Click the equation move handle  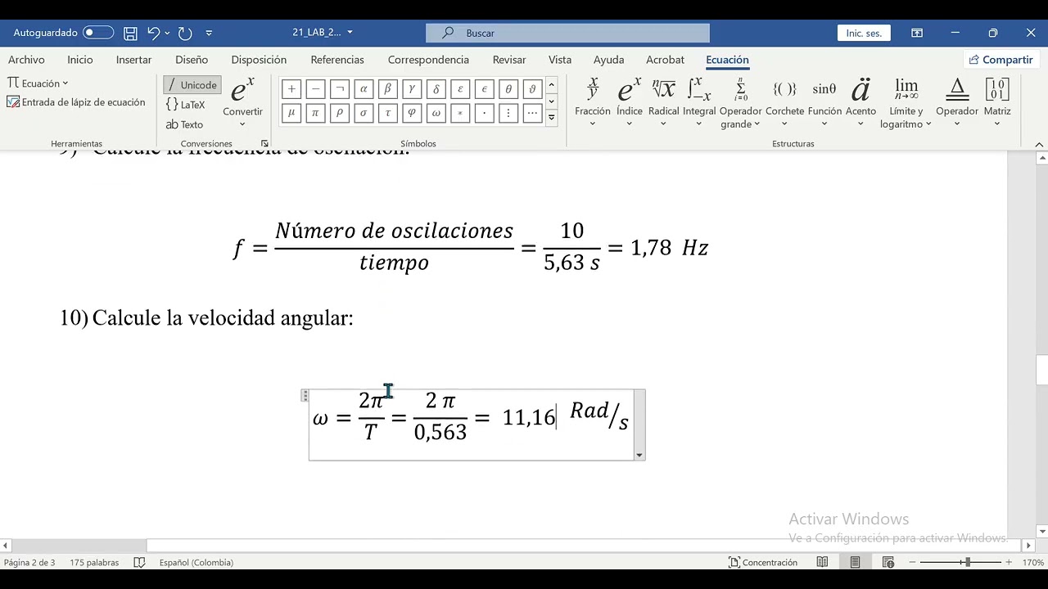pos(305,396)
